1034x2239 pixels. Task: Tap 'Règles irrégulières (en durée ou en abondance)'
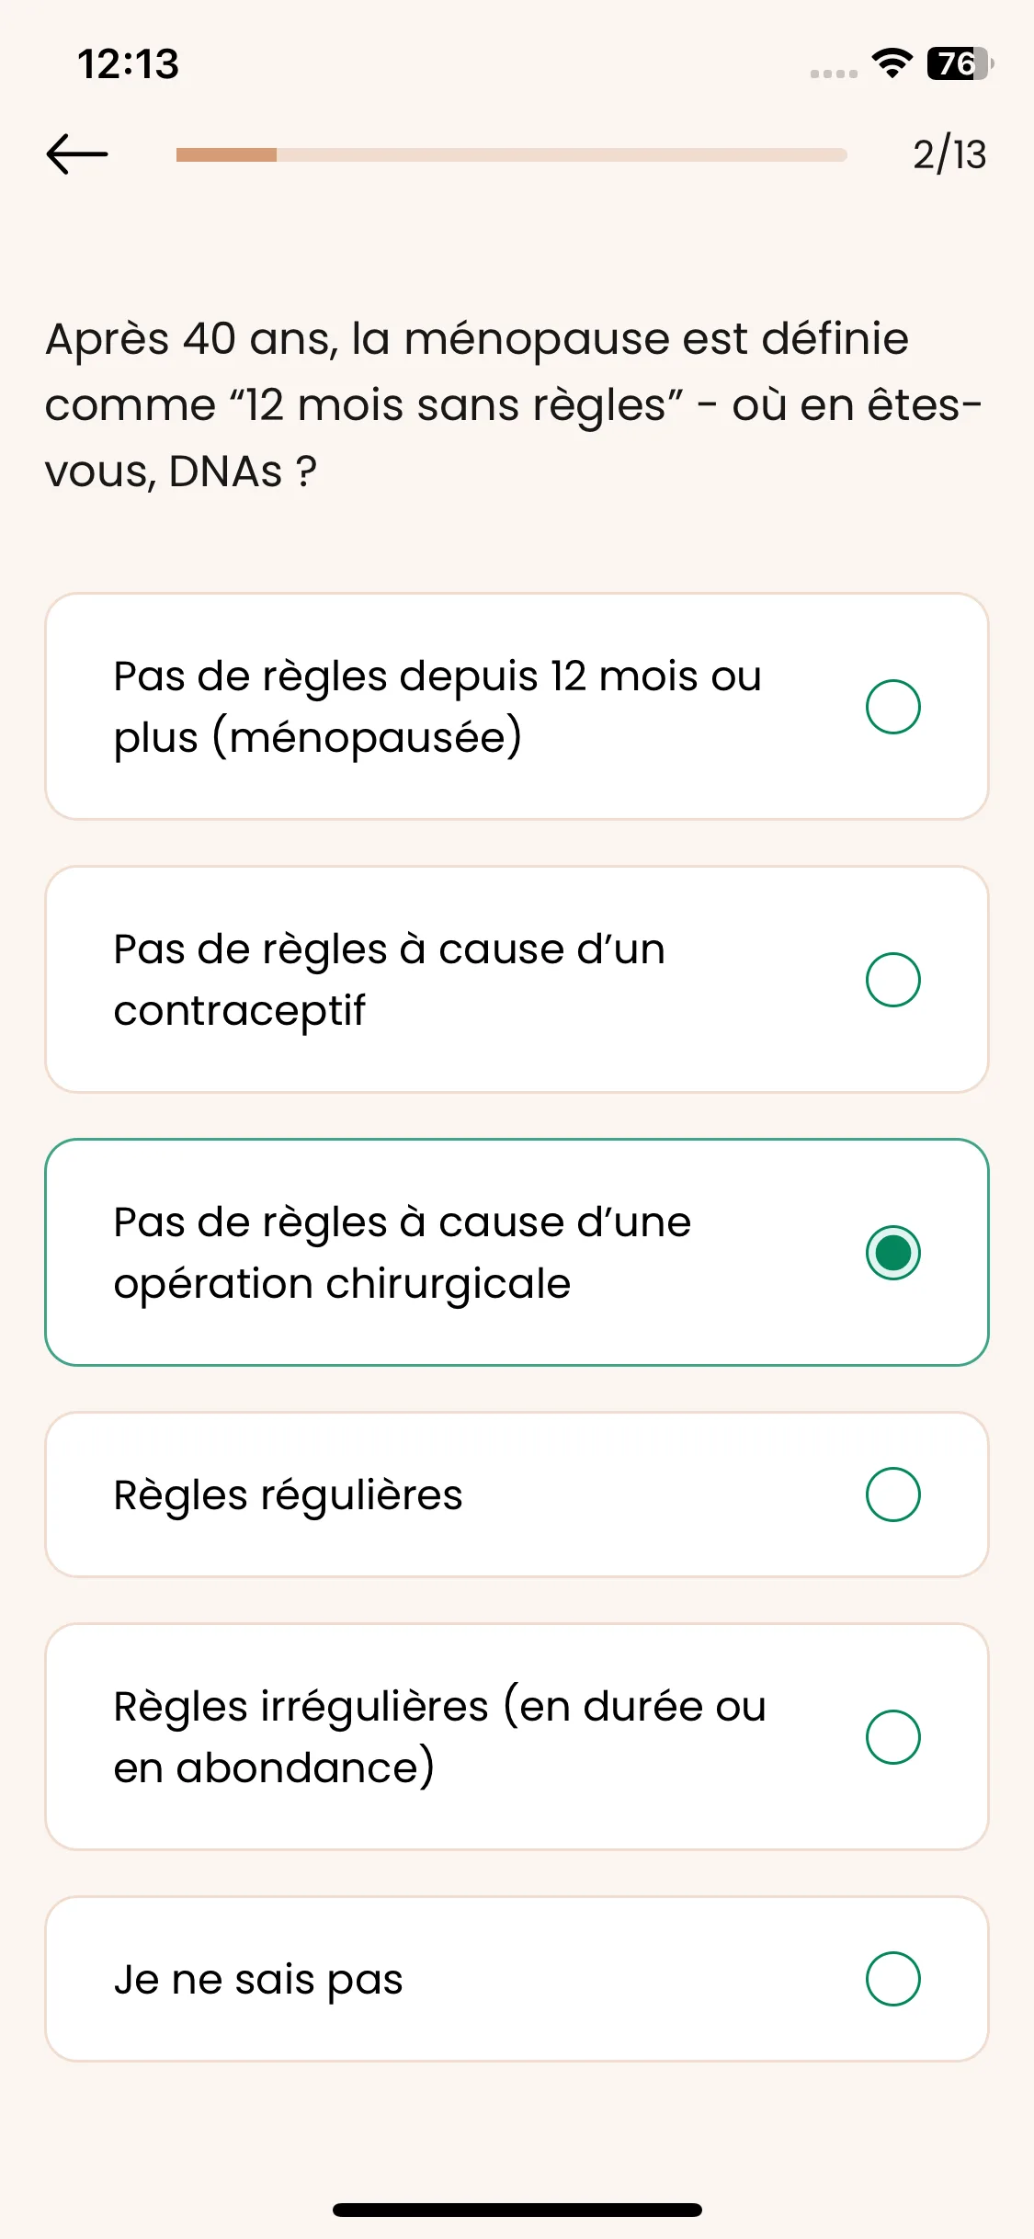click(439, 1737)
